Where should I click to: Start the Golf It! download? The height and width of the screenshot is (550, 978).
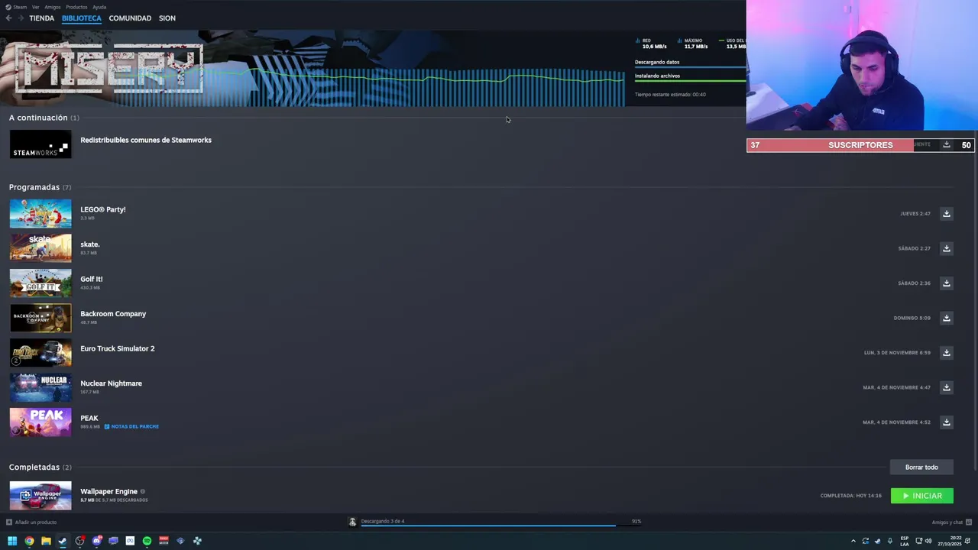946,283
